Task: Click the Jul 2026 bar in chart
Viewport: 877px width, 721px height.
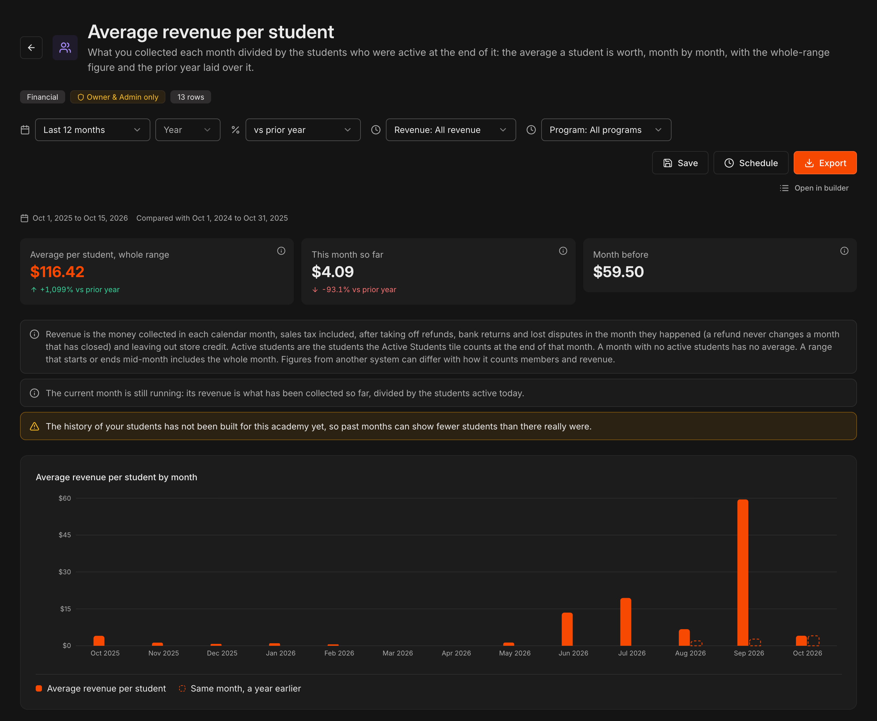Action: pyautogui.click(x=625, y=622)
